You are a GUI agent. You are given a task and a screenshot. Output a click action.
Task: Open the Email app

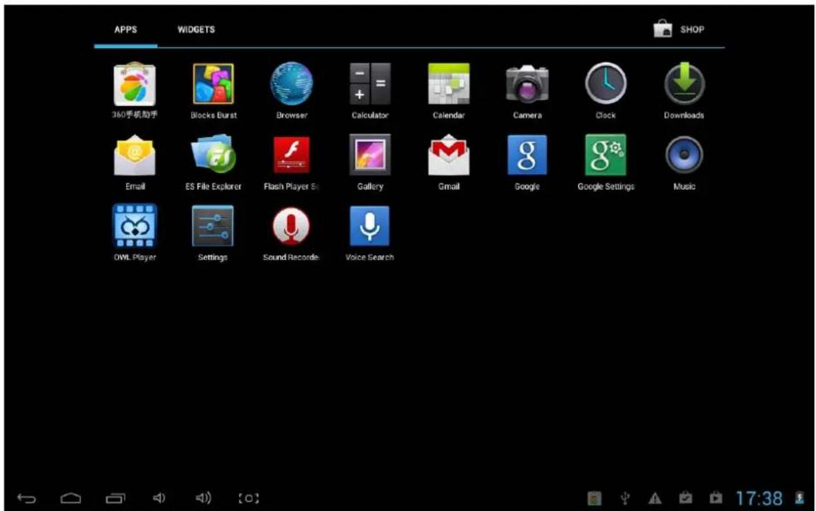pyautogui.click(x=135, y=163)
